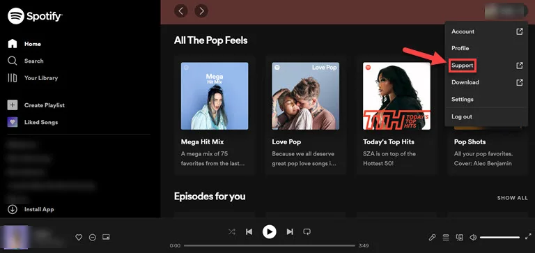535x253 pixels.
Task: Open picture-in-picture mini player
Action: [x=106, y=237]
